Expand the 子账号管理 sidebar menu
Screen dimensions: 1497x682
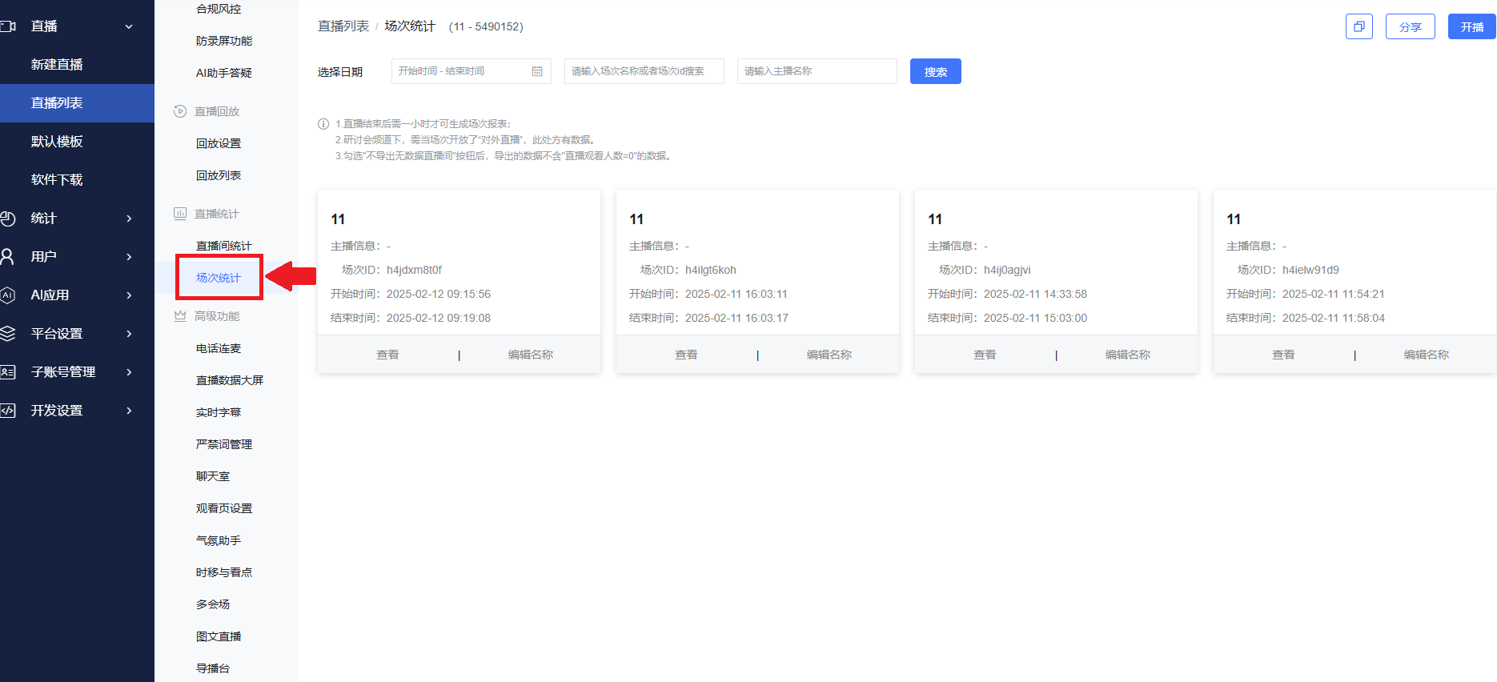pos(129,372)
